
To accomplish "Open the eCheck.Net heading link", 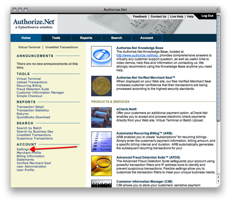I will coord(127,109).
